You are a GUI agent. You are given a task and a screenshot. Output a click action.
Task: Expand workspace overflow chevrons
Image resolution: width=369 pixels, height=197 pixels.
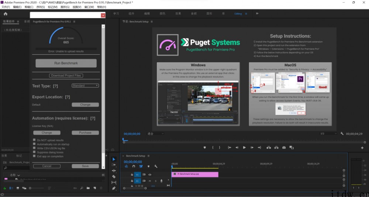[257, 13]
